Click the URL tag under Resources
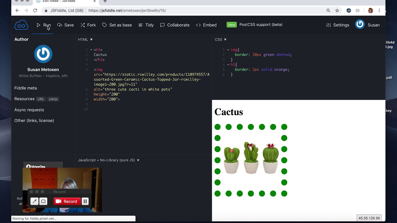 pyautogui.click(x=41, y=99)
